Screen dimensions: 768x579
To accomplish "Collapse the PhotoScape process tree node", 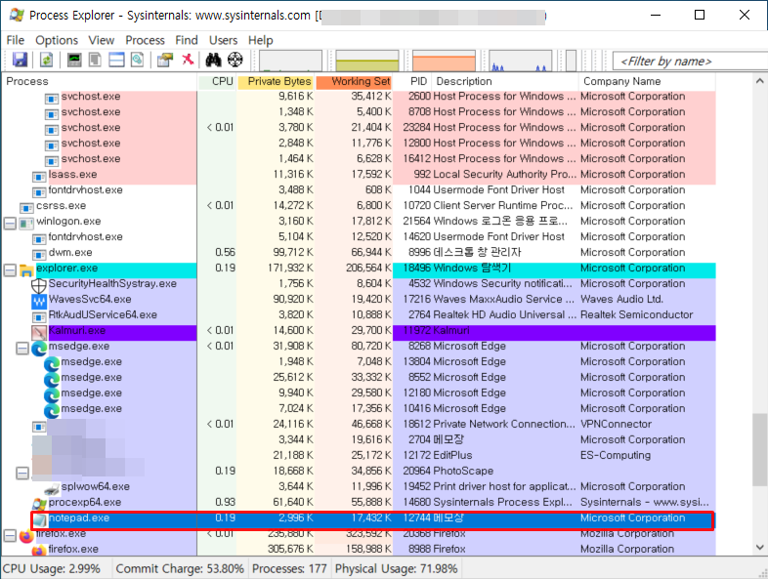I will click(x=22, y=474).
